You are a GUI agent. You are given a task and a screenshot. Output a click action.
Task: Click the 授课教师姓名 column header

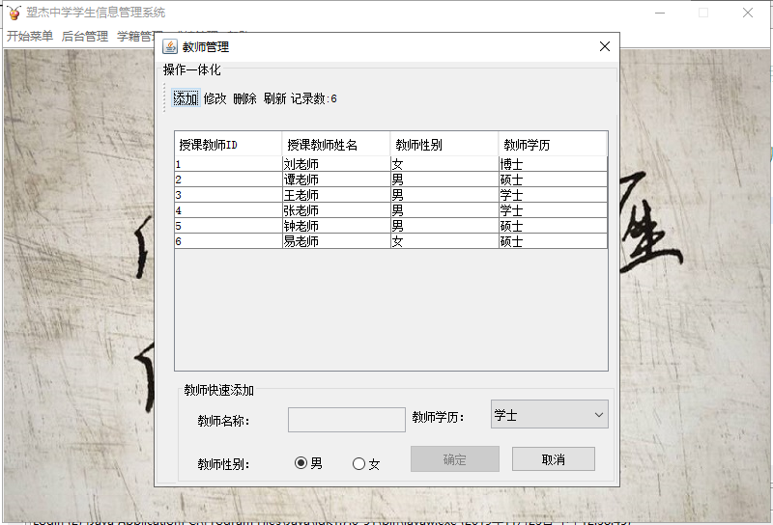(x=336, y=145)
